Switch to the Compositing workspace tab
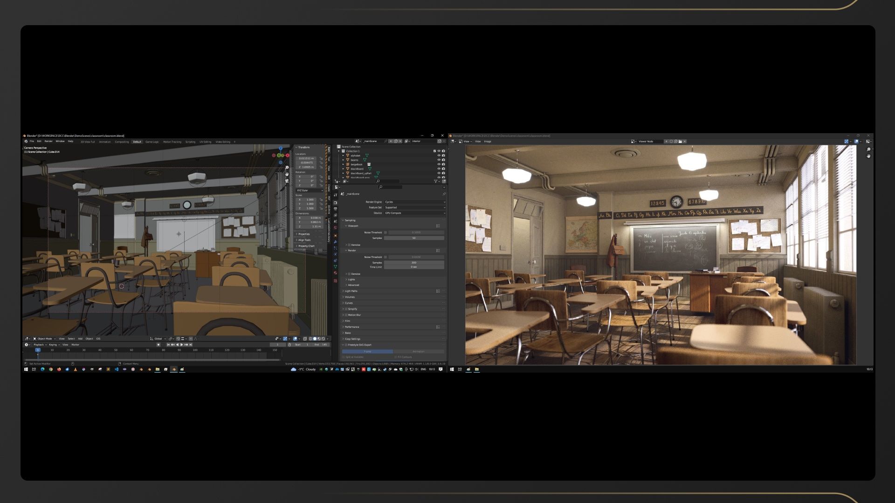The image size is (895, 503). (122, 142)
